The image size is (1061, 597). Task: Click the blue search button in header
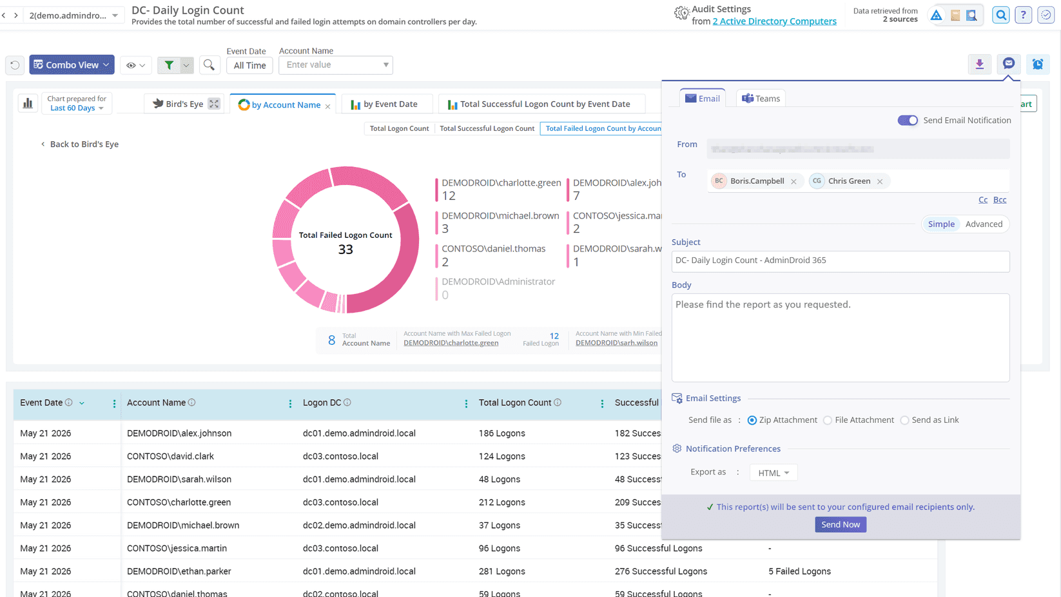(1000, 15)
